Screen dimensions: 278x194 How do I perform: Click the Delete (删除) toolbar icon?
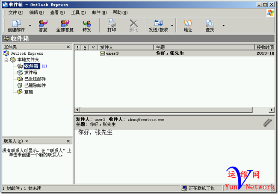click(134, 26)
